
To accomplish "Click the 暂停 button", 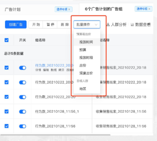I will (50, 24).
